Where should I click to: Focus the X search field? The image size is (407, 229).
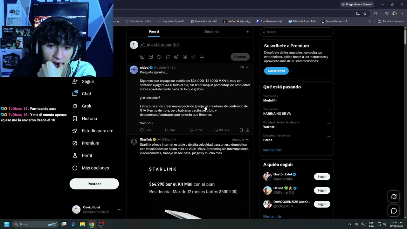pos(297,32)
